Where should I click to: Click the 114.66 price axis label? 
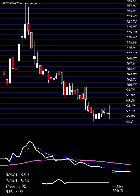(132, 43)
